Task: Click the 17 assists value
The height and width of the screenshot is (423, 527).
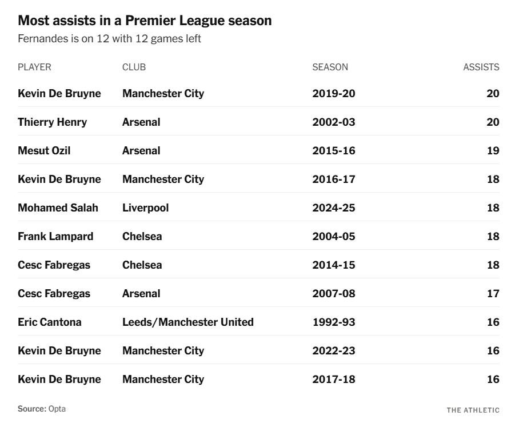Action: 493,293
